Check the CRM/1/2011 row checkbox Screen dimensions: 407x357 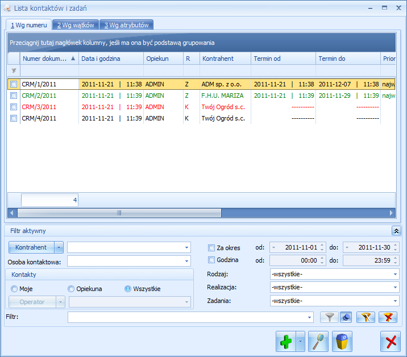pos(14,84)
